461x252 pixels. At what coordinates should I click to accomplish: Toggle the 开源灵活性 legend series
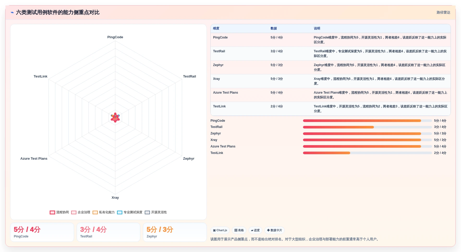pyautogui.click(x=156, y=212)
